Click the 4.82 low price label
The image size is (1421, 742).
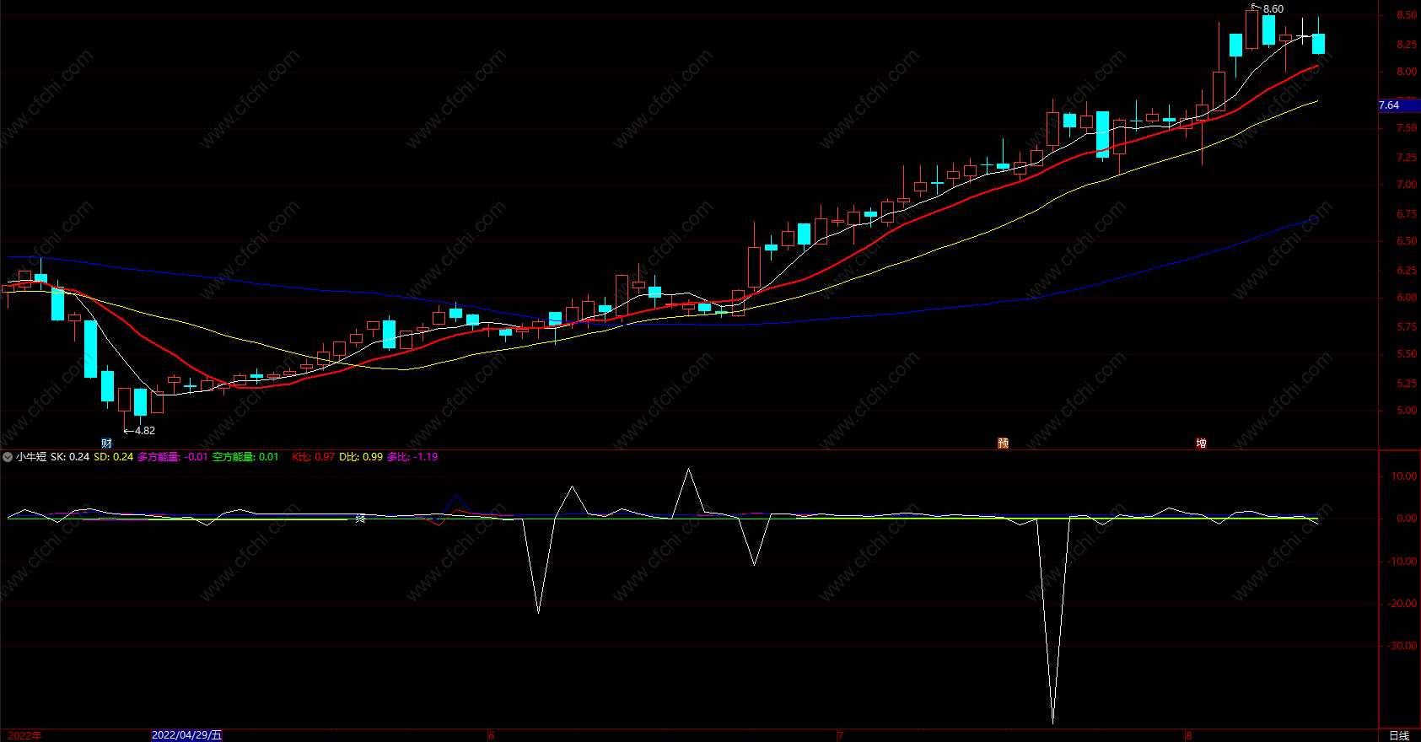145,431
